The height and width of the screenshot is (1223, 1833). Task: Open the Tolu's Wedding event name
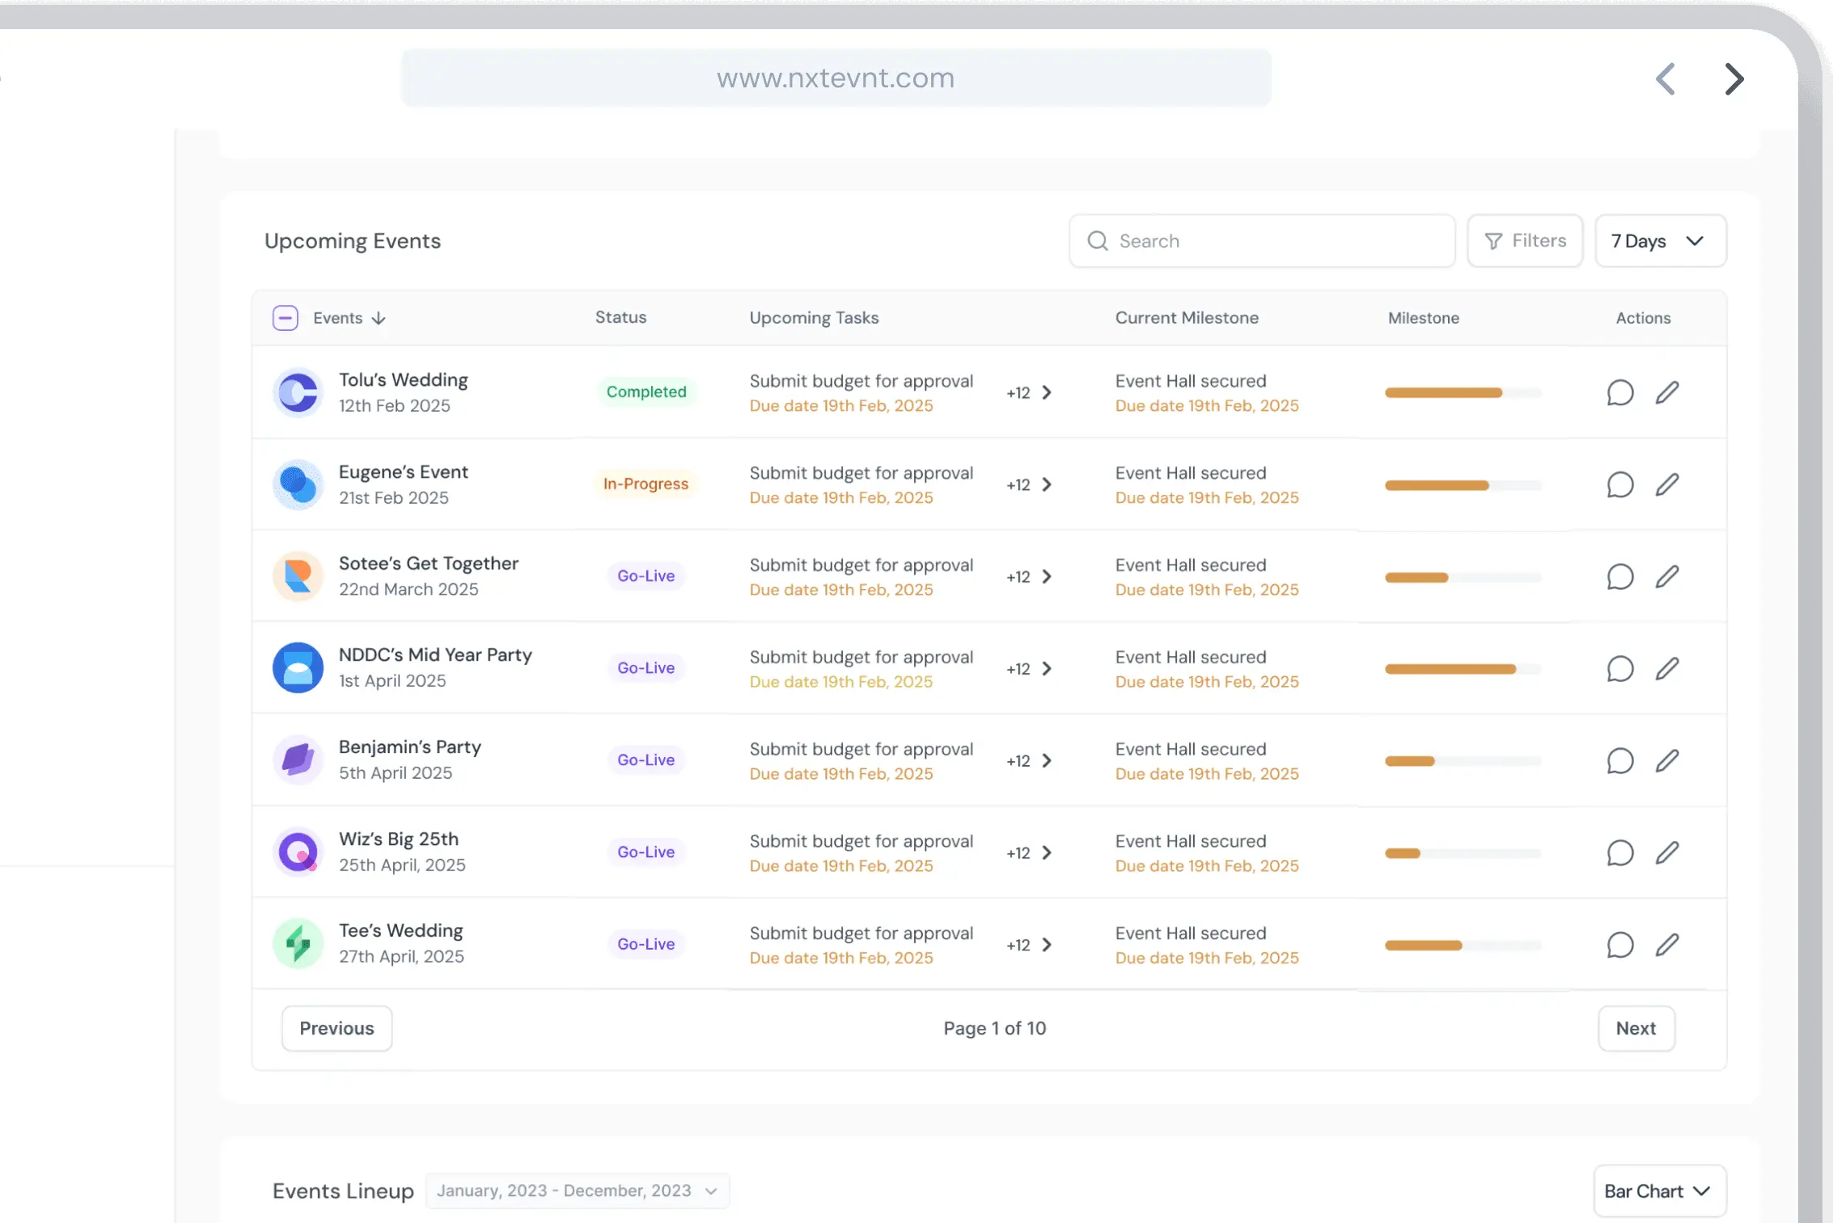[403, 380]
